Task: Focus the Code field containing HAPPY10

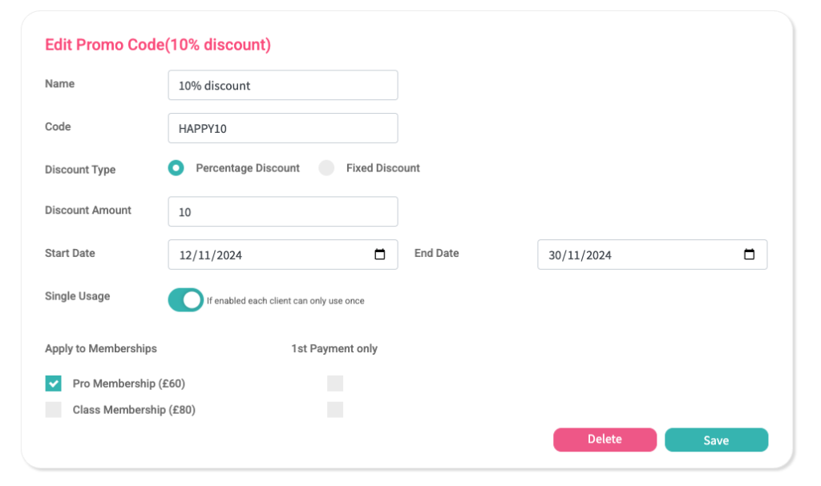Action: click(x=282, y=128)
